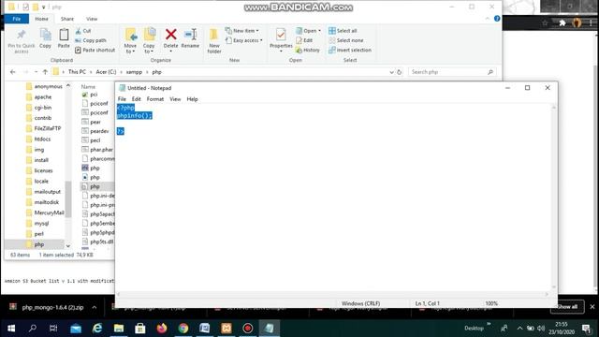Open Quick Access Toolbar customize arrow
The height and width of the screenshot is (337, 599).
click(x=44, y=7)
